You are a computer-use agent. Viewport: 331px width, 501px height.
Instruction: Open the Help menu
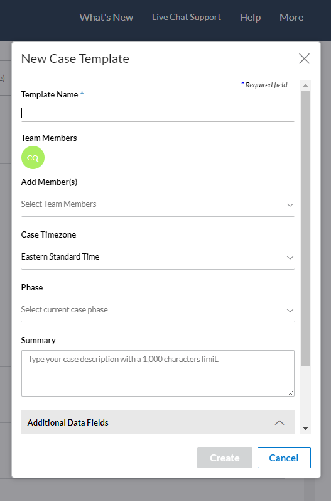(x=250, y=17)
